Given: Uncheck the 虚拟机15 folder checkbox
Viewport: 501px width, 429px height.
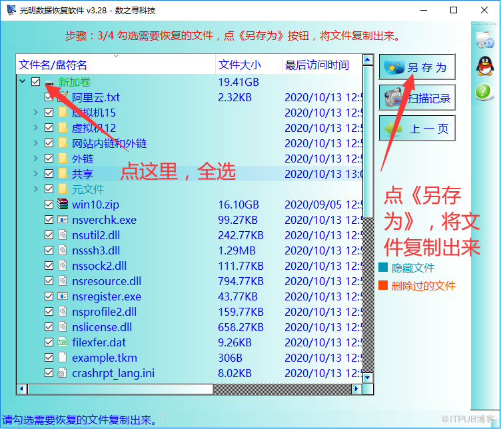Looking at the screenshot, I should pyautogui.click(x=49, y=113).
